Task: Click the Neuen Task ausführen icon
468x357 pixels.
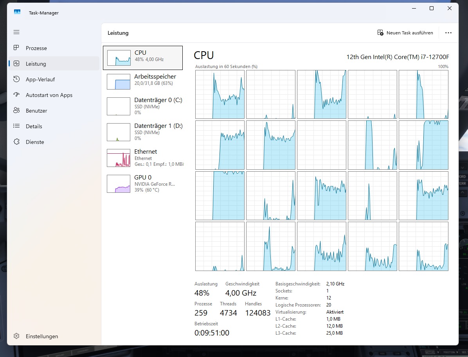Action: (x=380, y=32)
